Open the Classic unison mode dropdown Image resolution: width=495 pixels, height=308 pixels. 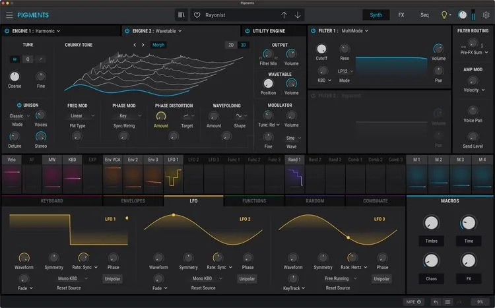pyautogui.click(x=19, y=116)
